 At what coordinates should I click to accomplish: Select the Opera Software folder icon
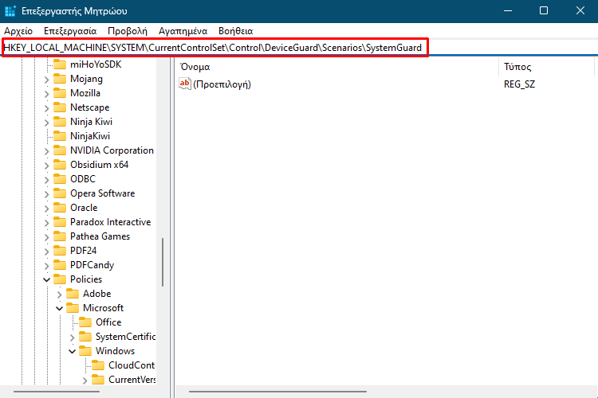[60, 193]
